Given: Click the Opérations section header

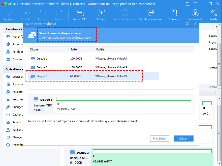Looking at the screenshot, I should click(x=13, y=69).
